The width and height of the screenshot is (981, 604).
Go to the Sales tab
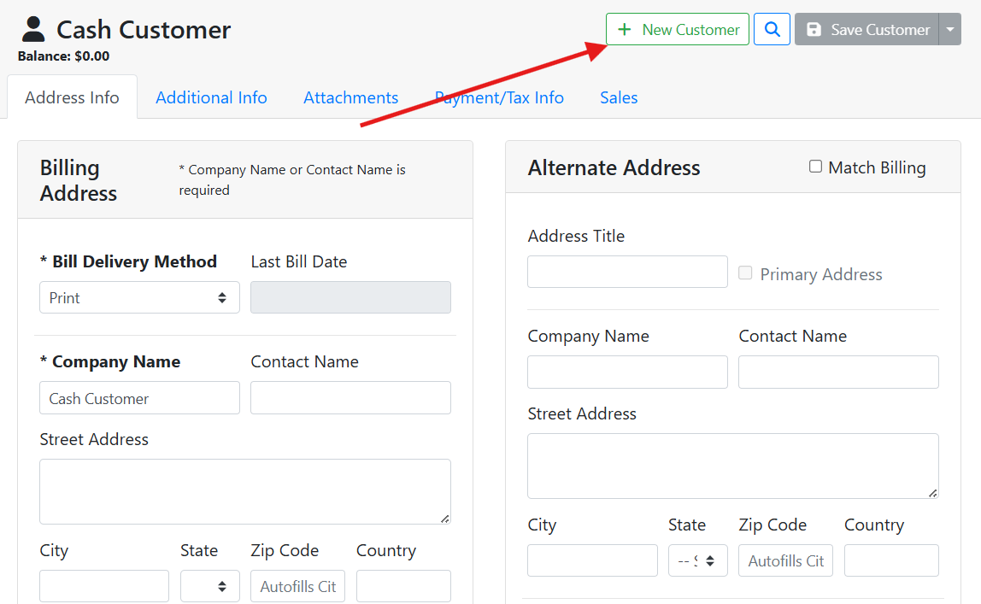point(619,98)
